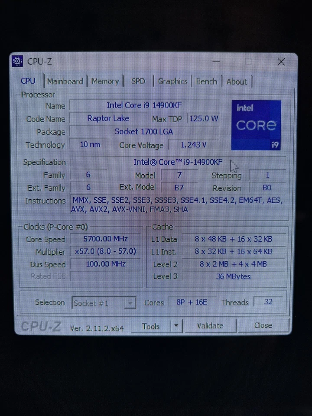Click the Ver. 2.11.2.x64 version text
312x416 pixels.
click(x=97, y=328)
